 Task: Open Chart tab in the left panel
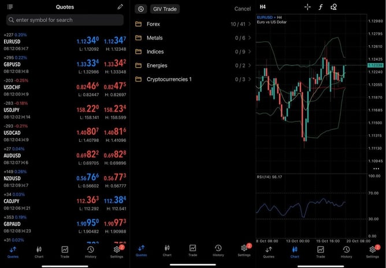[39, 252]
